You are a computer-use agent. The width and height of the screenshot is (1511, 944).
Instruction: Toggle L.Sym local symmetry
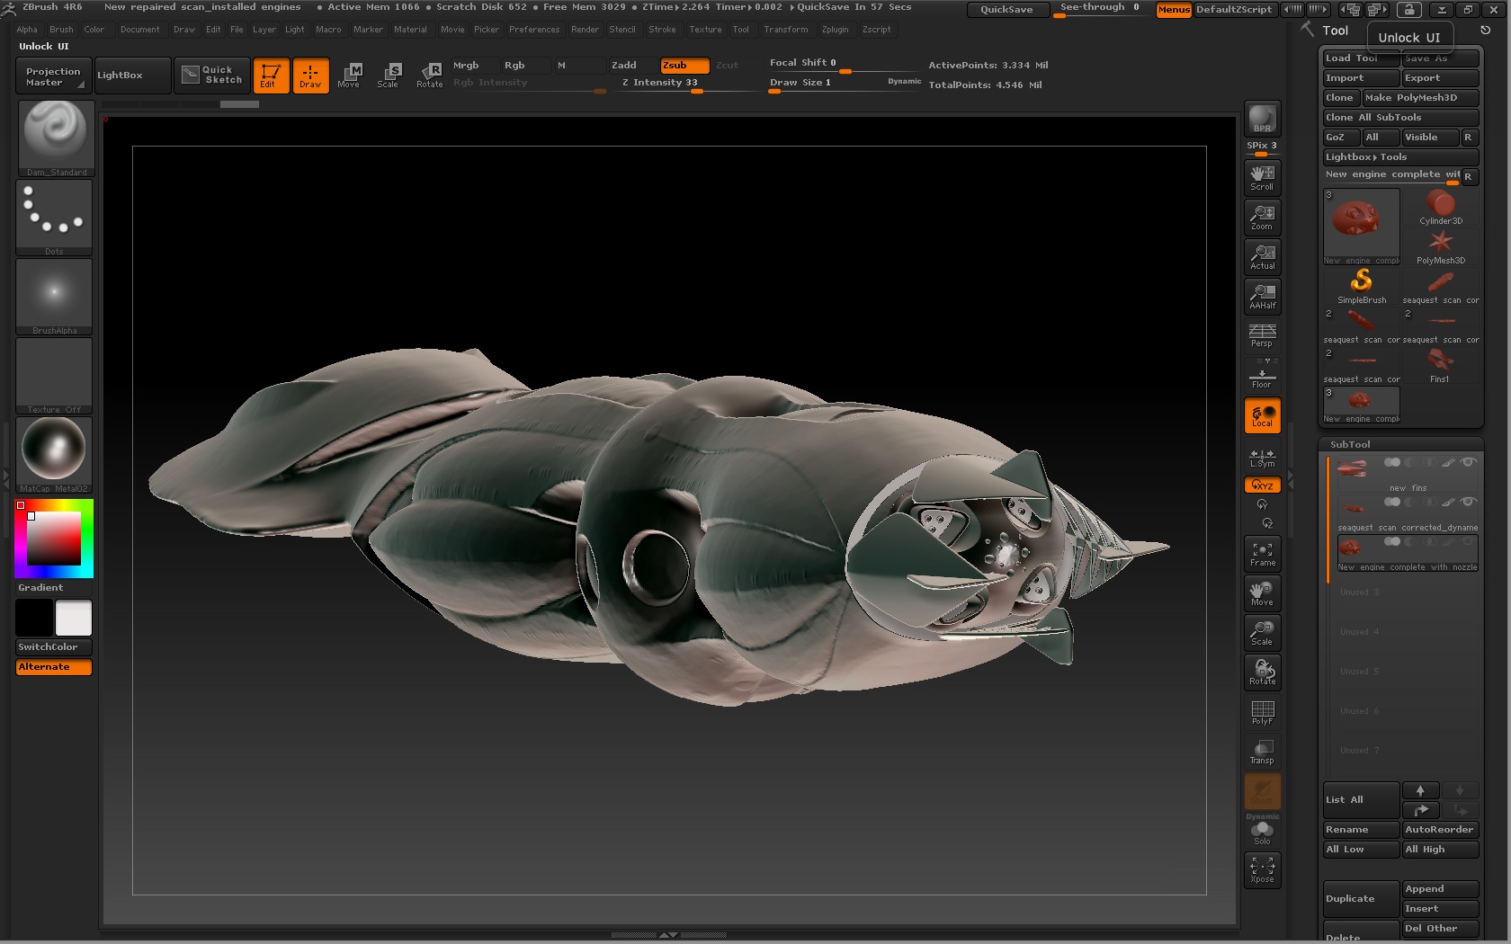(x=1261, y=459)
